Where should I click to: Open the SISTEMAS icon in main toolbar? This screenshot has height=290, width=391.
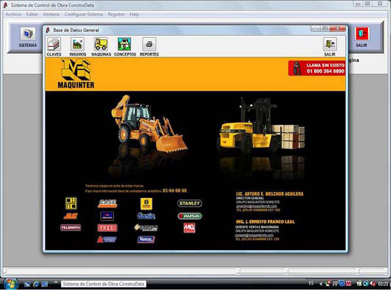(28, 33)
